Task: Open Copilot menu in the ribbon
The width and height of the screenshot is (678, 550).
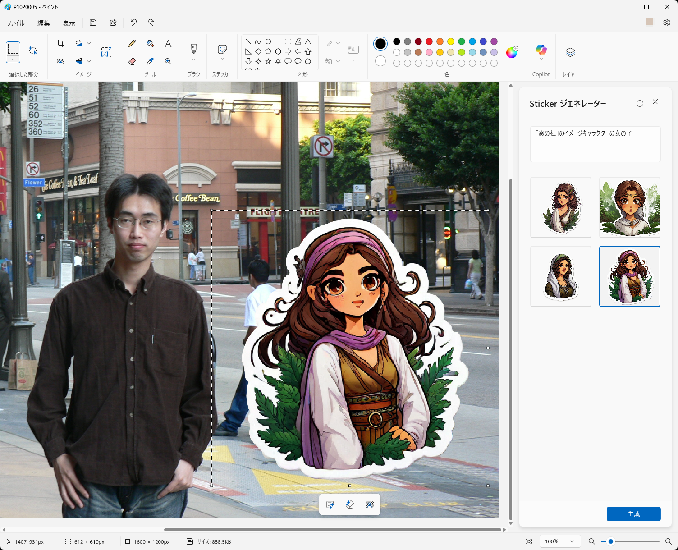Action: click(541, 52)
